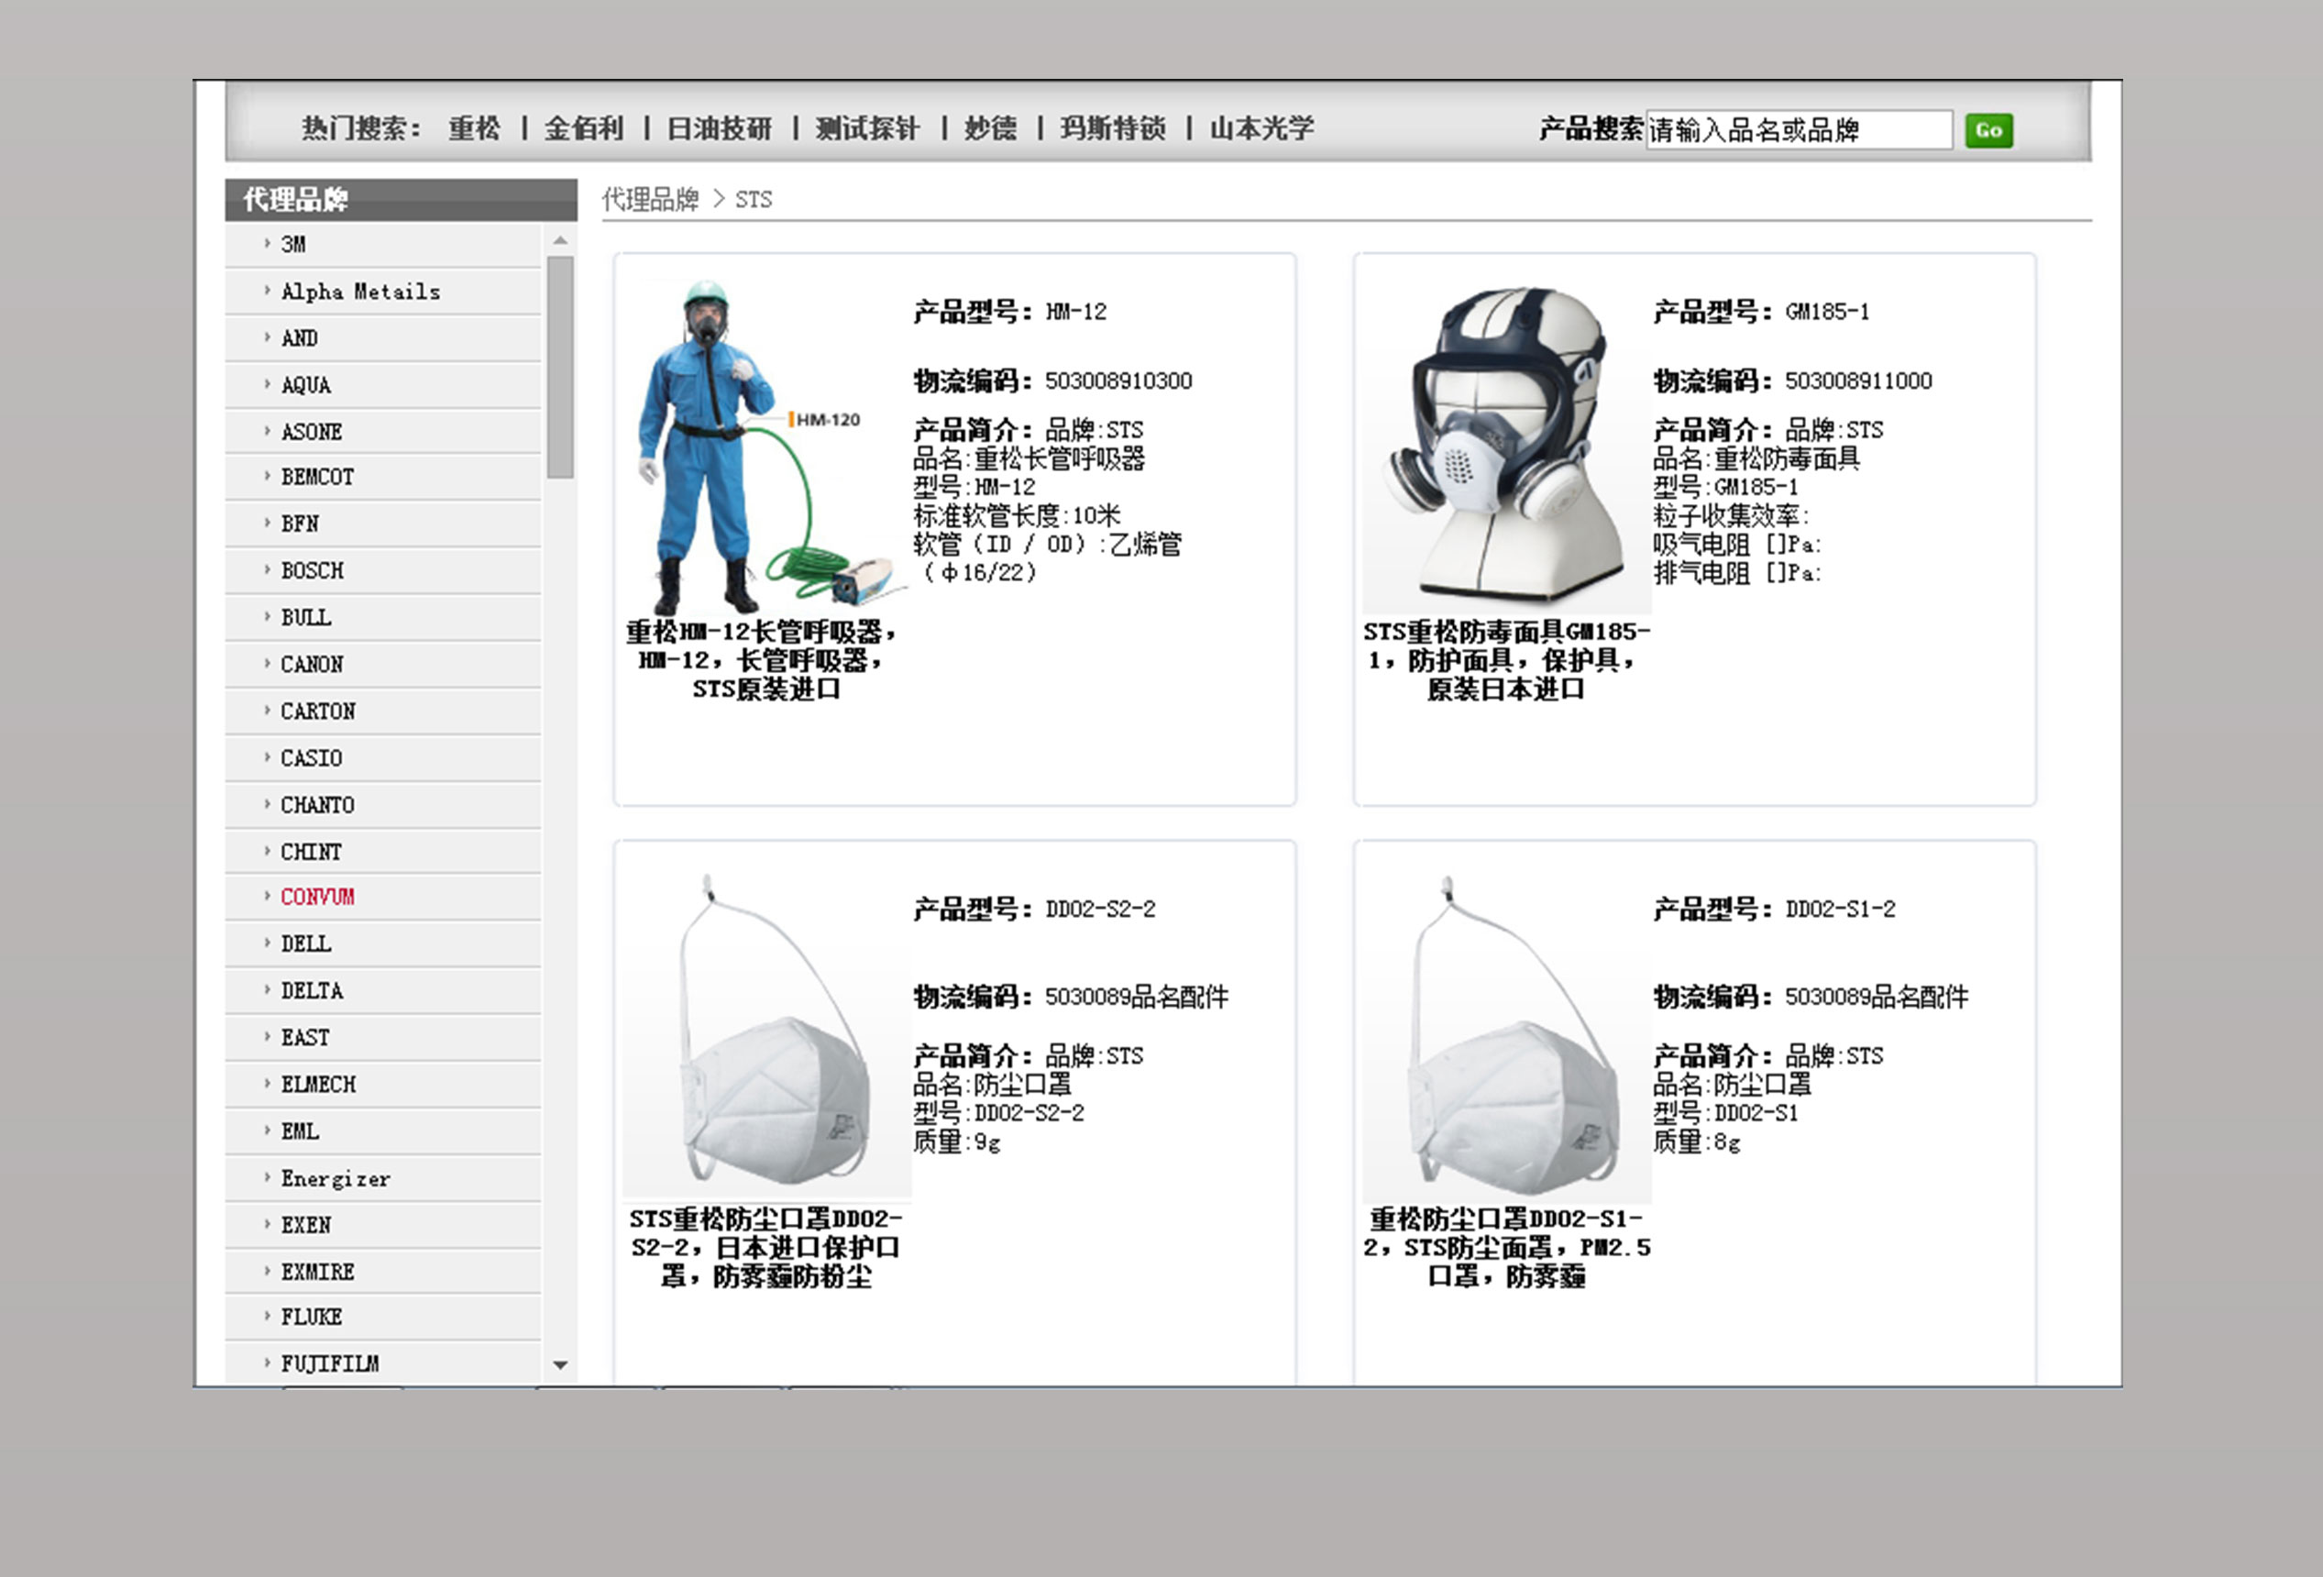Select BOSCH in the brand list
The image size is (2323, 1577).
[312, 570]
